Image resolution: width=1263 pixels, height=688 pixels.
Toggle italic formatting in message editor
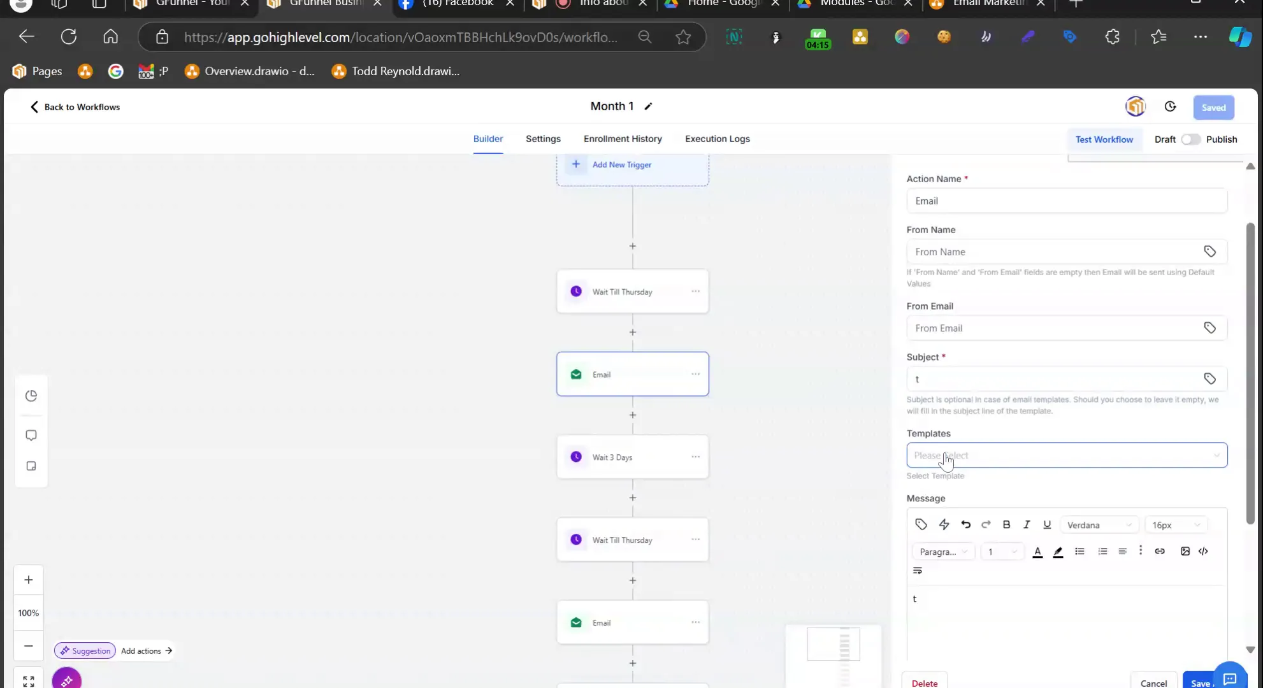(x=1027, y=524)
